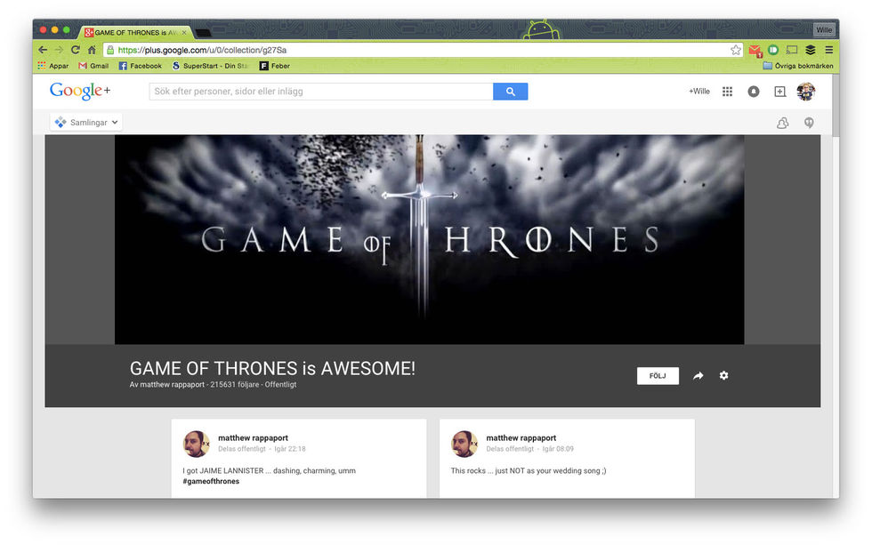Reload the page
Image resolution: width=872 pixels, height=545 pixels.
pos(75,50)
